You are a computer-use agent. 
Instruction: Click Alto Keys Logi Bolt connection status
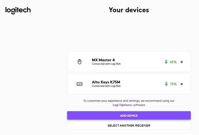point(106,86)
